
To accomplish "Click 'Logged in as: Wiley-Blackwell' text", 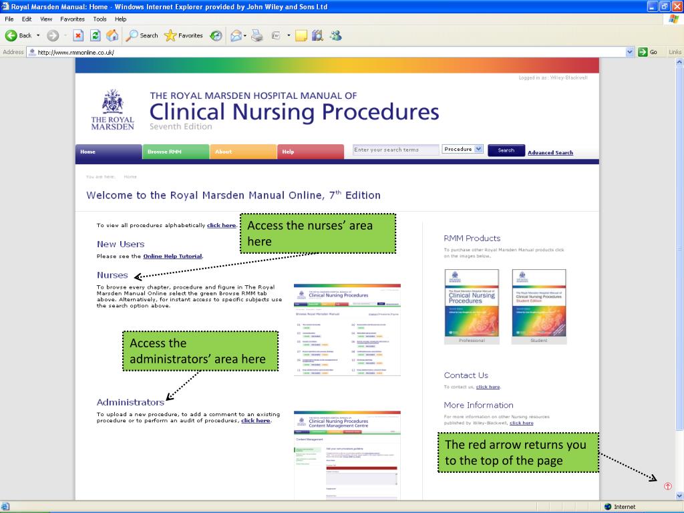I will coord(552,77).
